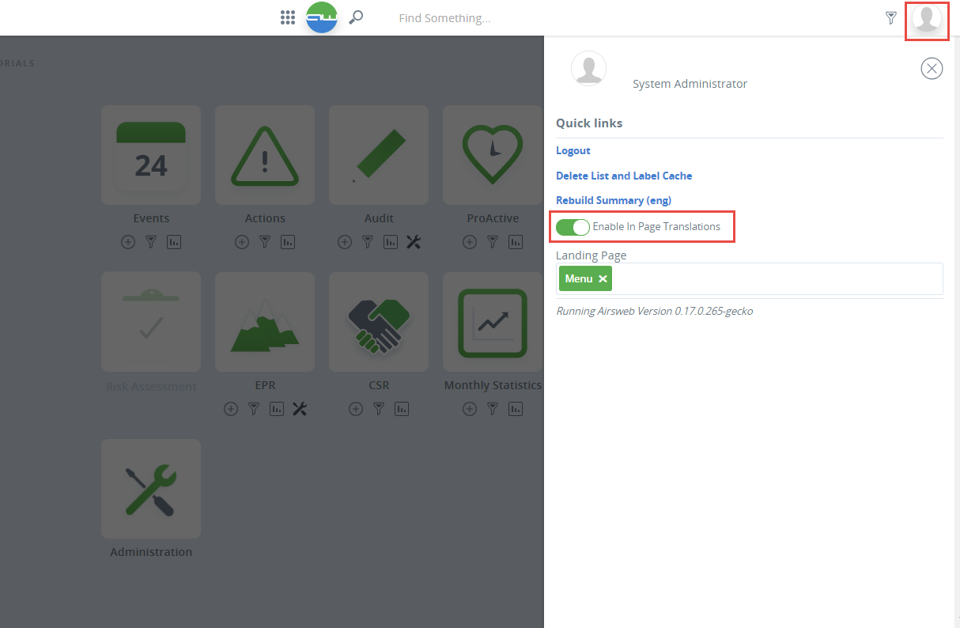Open the user profile avatar in header

tap(927, 19)
